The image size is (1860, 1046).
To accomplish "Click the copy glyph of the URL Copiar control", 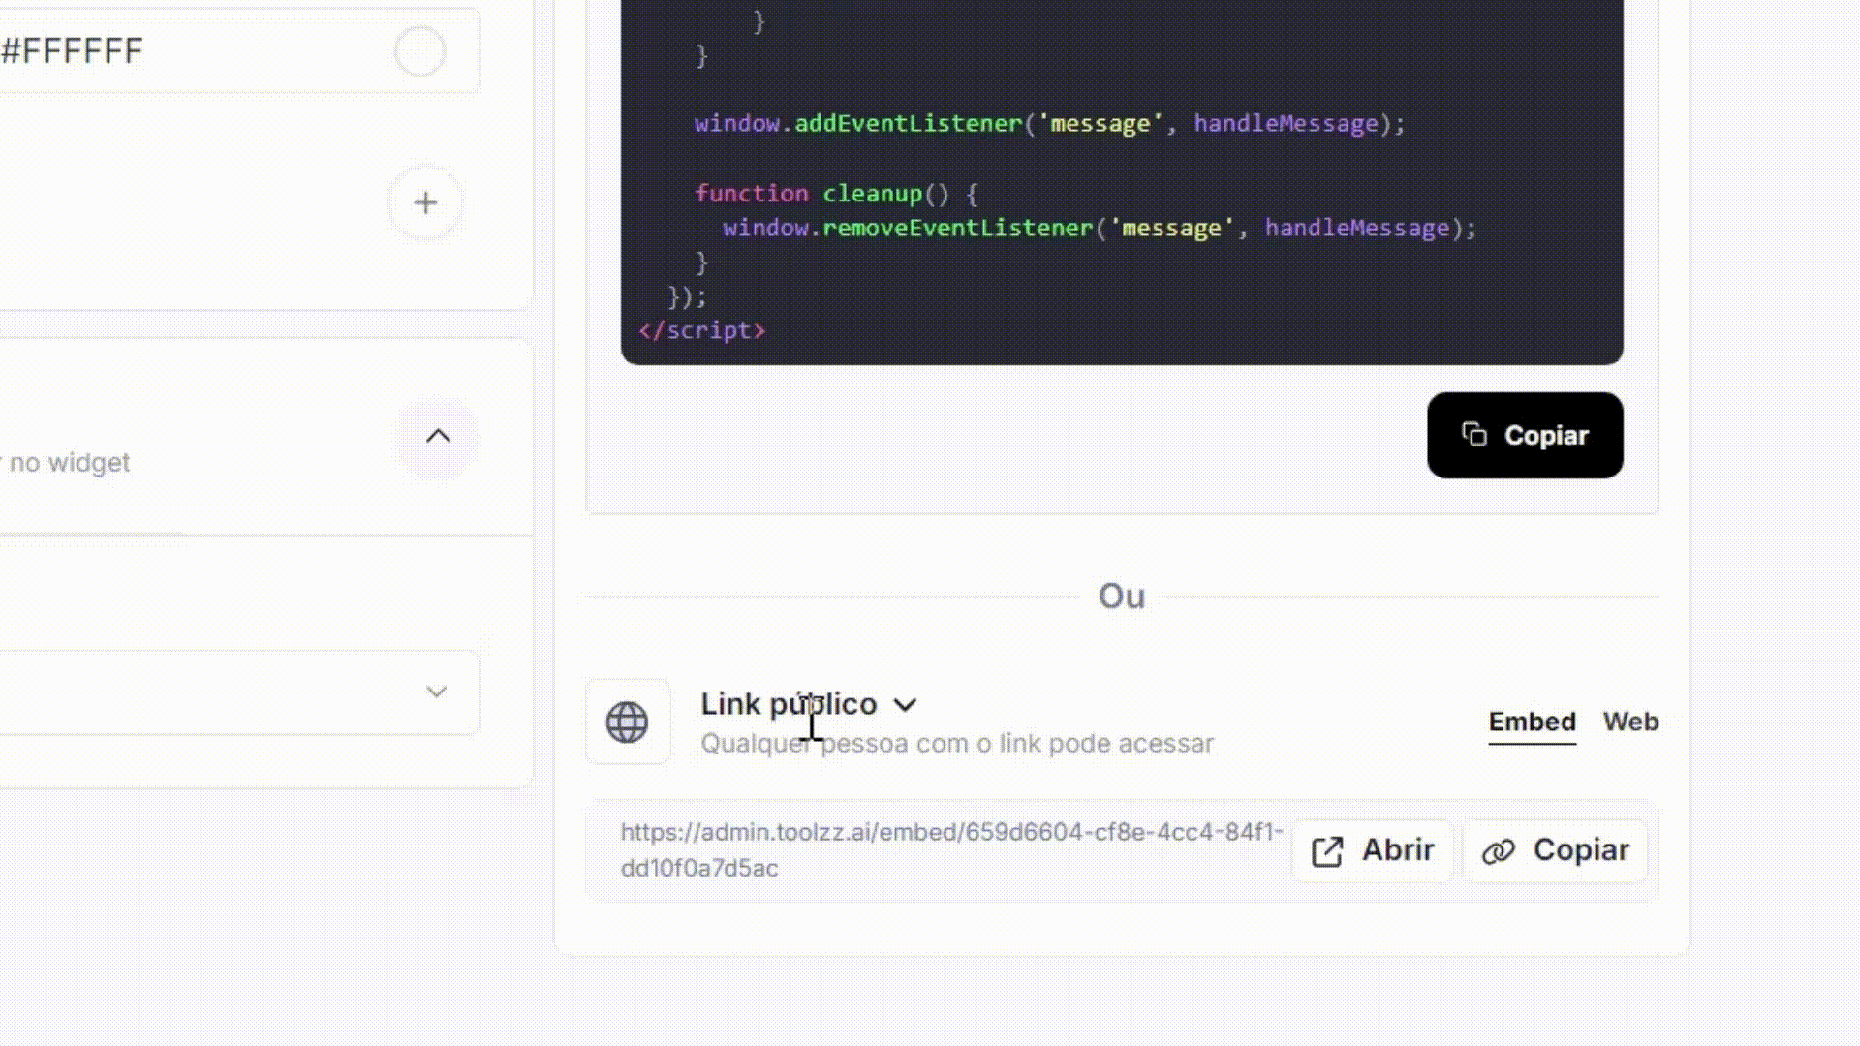I will pos(1500,850).
